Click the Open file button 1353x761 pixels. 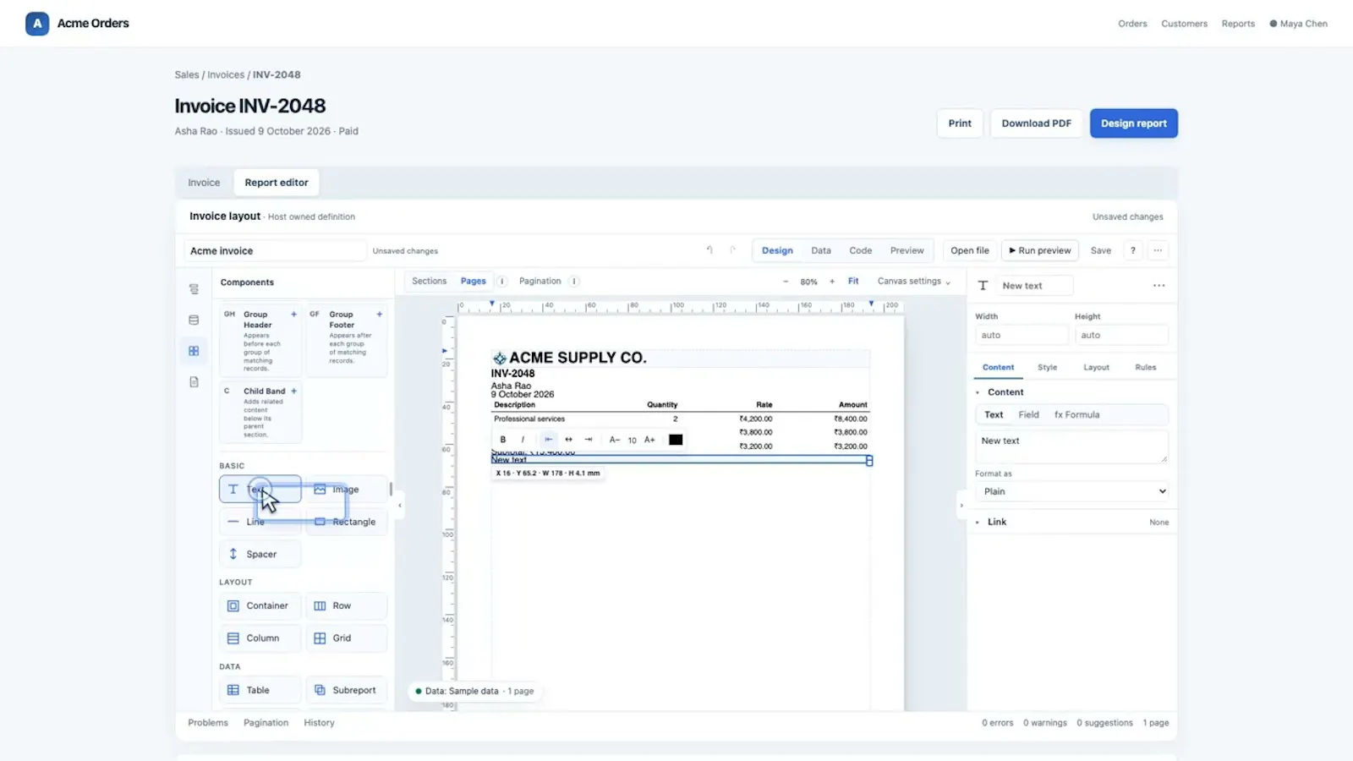969,250
